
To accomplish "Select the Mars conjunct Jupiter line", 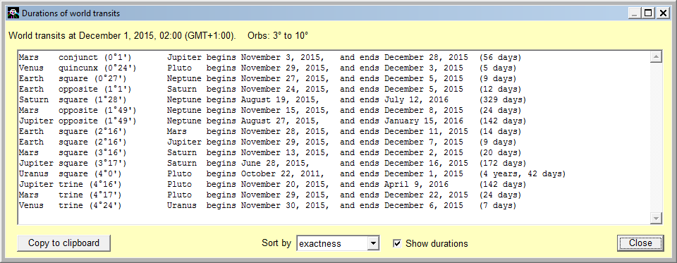I will tap(270, 57).
